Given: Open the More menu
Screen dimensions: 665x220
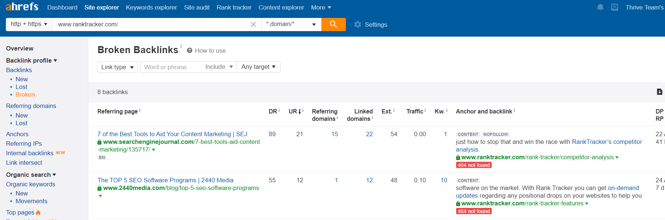Looking at the screenshot, I should click(x=321, y=7).
